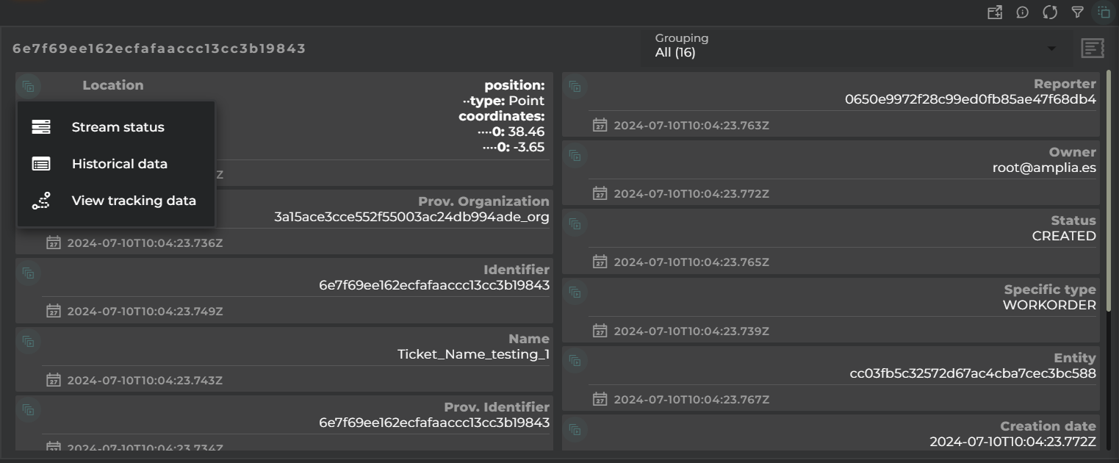The image size is (1119, 463).
Task: Click the Location card's stream menu icon
Action: [28, 86]
